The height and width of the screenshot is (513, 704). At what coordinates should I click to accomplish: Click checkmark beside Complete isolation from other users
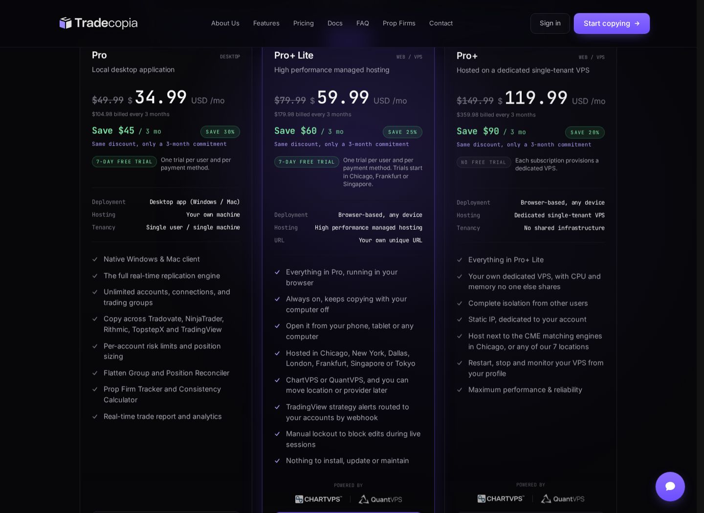[x=460, y=303]
